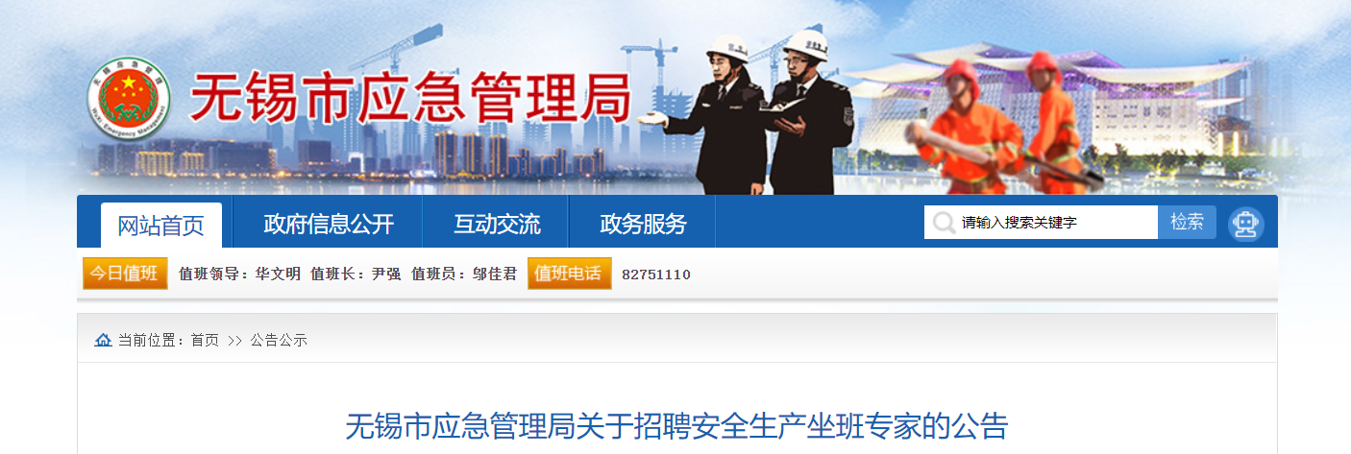Click duty leader name 华文明
Viewport: 1351px width, 454px height.
click(x=278, y=274)
